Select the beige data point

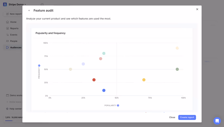coord(70,69)
